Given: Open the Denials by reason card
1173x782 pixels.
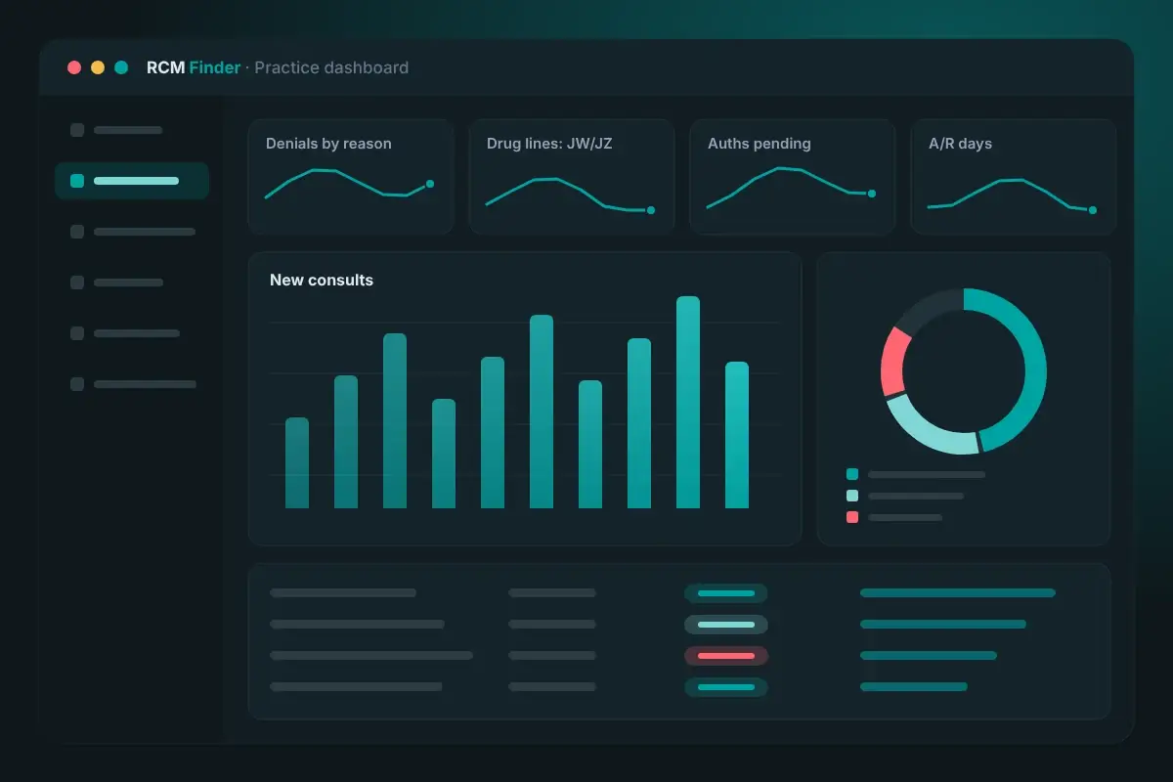Looking at the screenshot, I should click(x=351, y=177).
